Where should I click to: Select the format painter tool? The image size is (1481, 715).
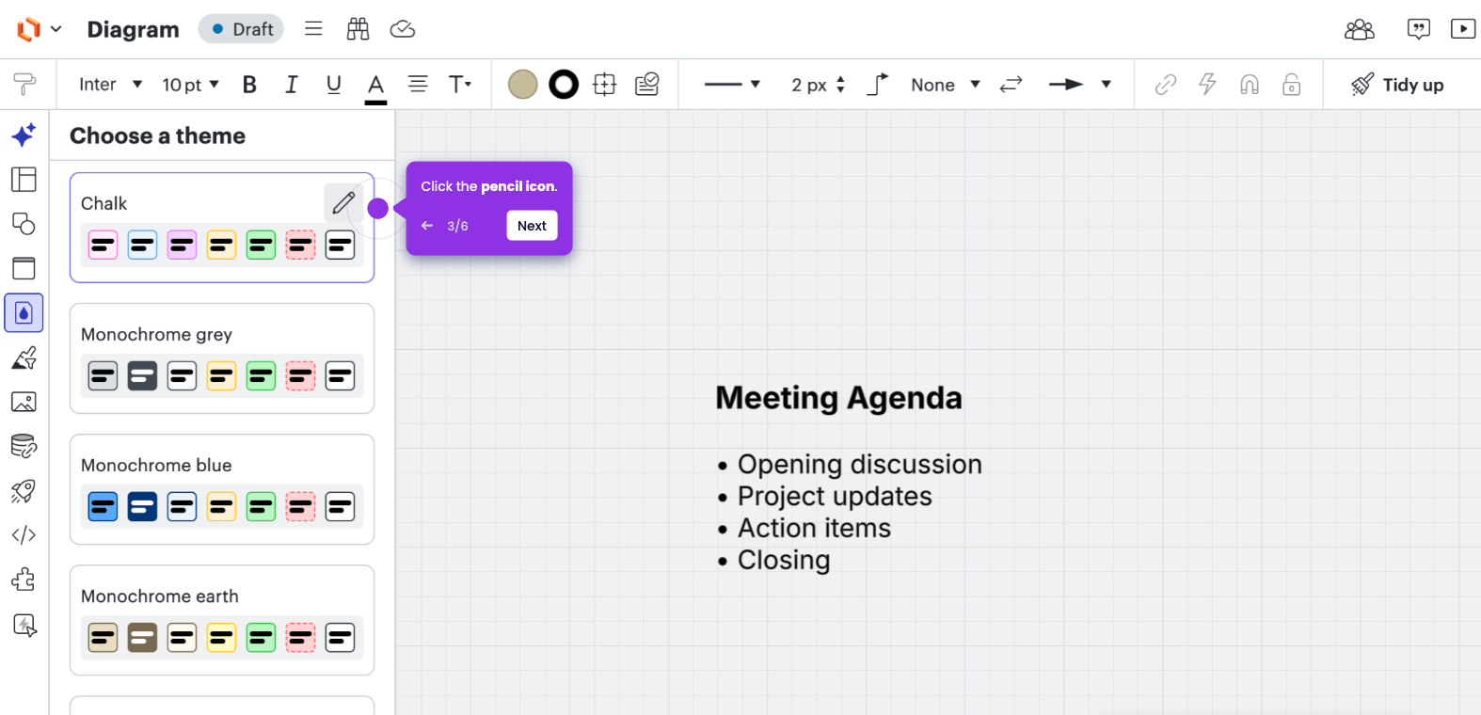coord(24,84)
